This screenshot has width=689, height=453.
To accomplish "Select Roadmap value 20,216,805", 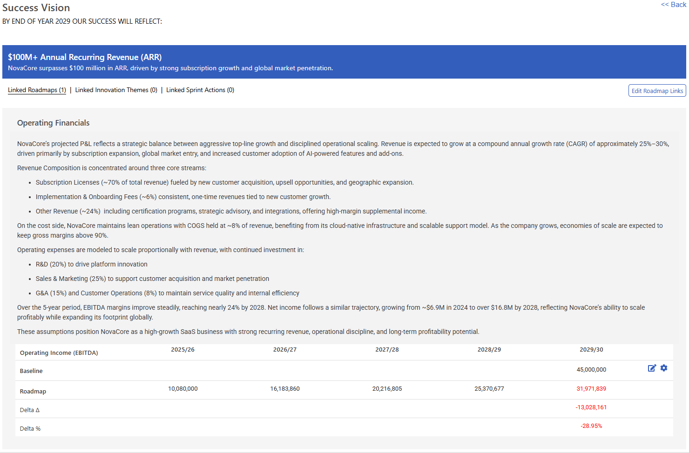I will tap(387, 389).
